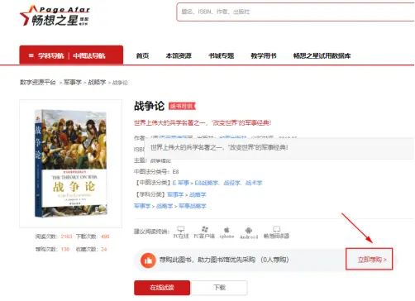
Task: Click the hamburger icon beside 学科导航
Action: (31, 55)
